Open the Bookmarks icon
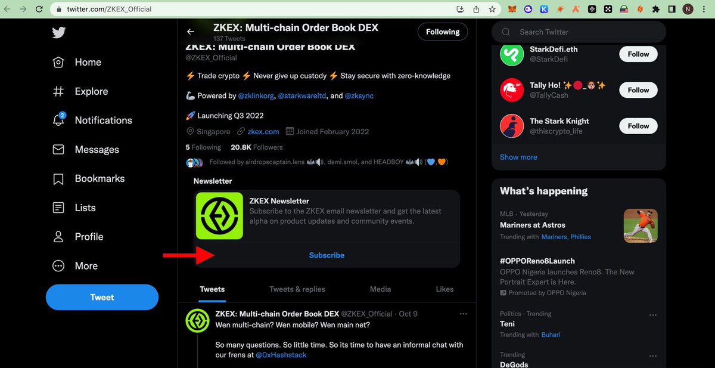715x368 pixels. pos(58,178)
